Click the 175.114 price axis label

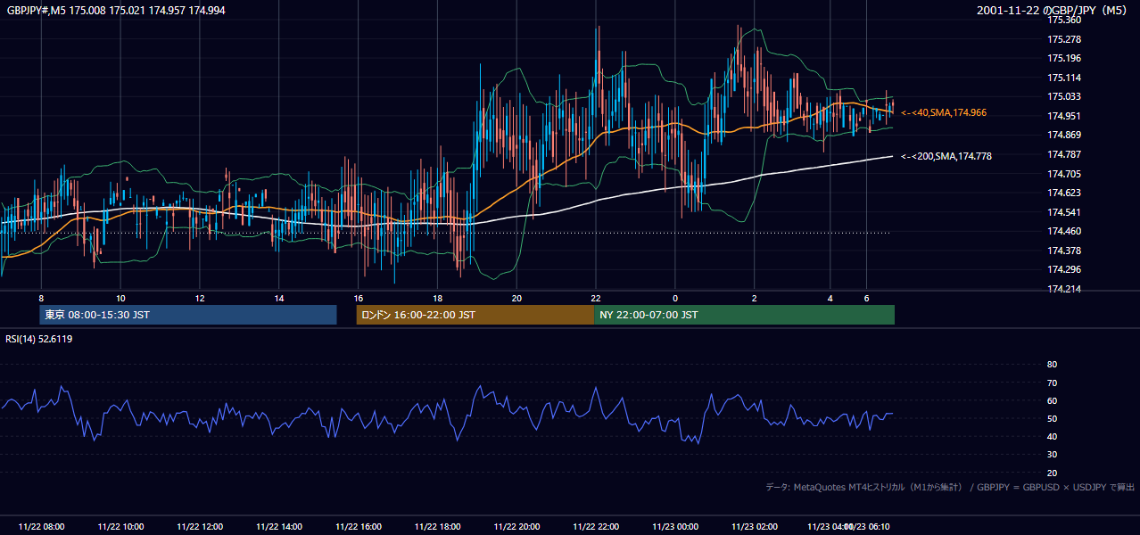coord(1064,78)
